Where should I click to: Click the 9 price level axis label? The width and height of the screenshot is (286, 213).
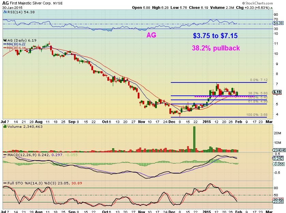(277, 64)
